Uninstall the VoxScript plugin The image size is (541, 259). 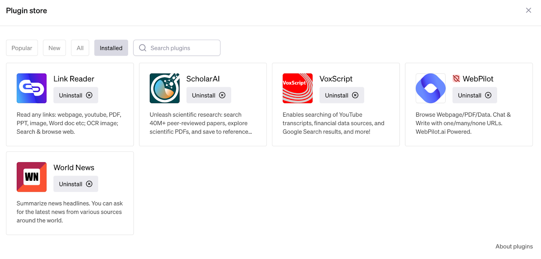click(x=342, y=95)
